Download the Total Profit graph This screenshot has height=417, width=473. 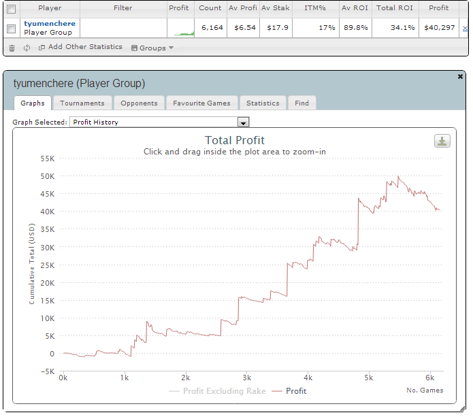(442, 141)
